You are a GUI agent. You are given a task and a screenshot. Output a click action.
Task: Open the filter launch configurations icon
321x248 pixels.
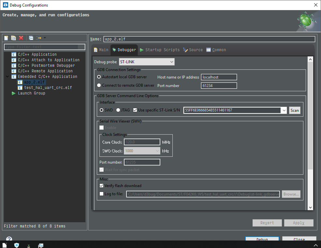(38, 38)
